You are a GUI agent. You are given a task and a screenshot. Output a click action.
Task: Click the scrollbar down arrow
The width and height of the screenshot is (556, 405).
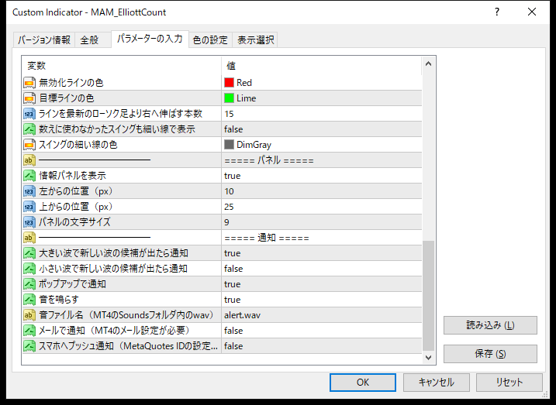coord(428,357)
